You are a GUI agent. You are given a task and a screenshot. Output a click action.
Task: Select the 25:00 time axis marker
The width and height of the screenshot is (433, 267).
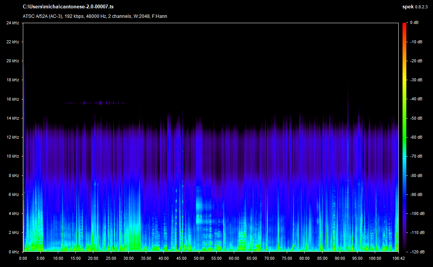[111, 259]
